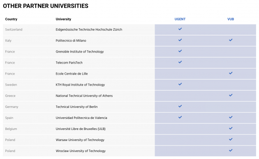Image resolution: width=259 pixels, height=159 pixels.
Task: Click VUB checkmark for Wroclaw University of Technology
Action: click(x=231, y=150)
